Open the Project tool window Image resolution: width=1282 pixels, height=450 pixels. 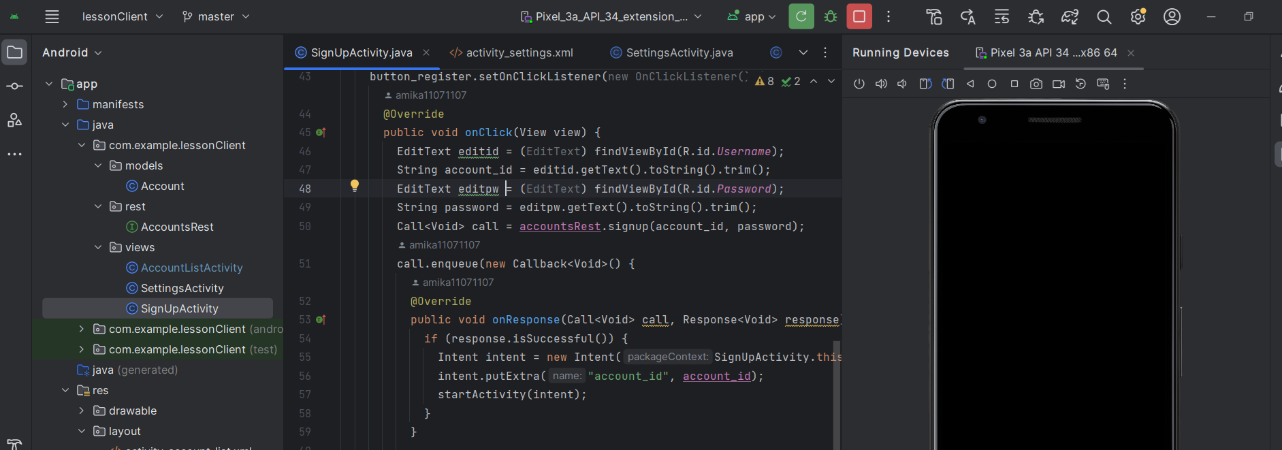point(14,52)
